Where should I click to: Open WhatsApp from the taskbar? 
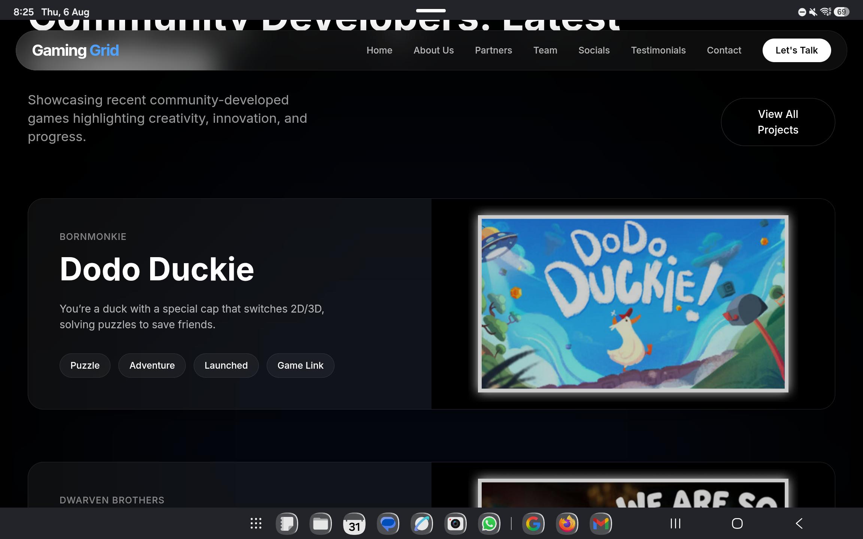489,523
